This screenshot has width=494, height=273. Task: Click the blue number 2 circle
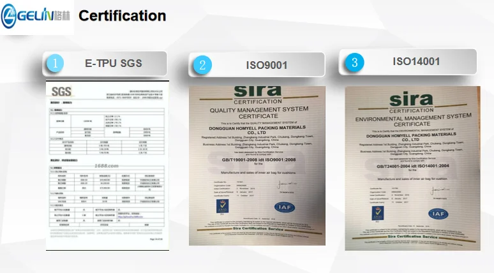(x=202, y=65)
